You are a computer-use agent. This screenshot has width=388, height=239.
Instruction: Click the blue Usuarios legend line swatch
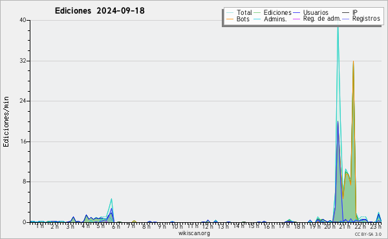pyautogui.click(x=296, y=12)
